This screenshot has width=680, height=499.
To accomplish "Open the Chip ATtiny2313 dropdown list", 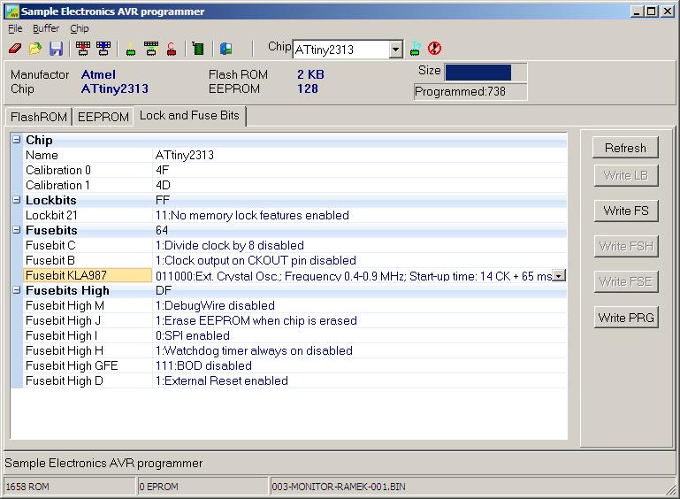I will (395, 50).
